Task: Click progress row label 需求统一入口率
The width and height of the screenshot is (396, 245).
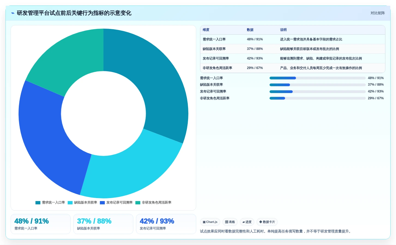Action: [x=211, y=78]
